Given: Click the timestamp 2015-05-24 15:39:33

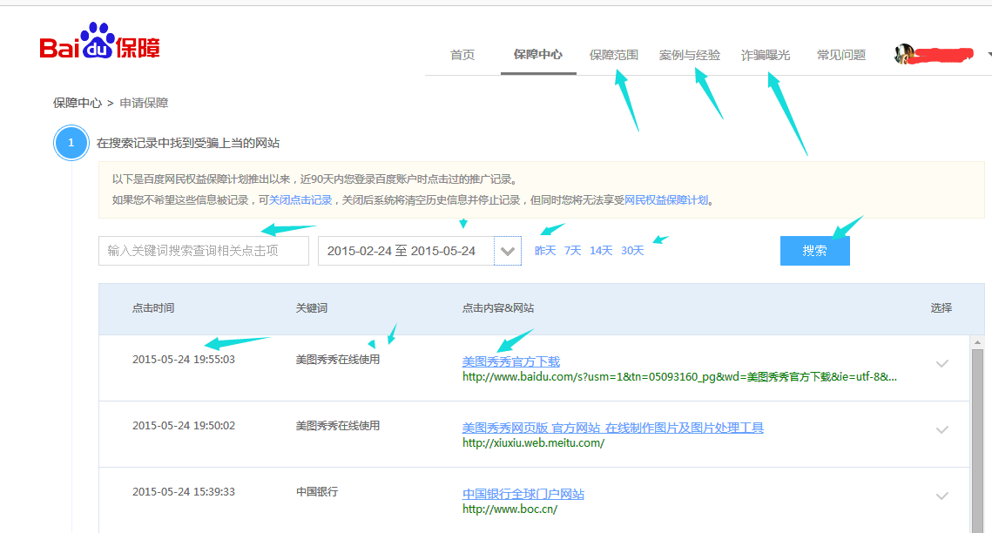Looking at the screenshot, I should tap(184, 492).
